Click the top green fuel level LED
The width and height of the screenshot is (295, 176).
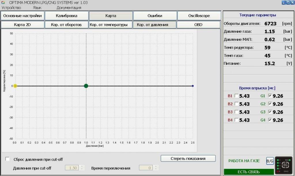pos(278,159)
